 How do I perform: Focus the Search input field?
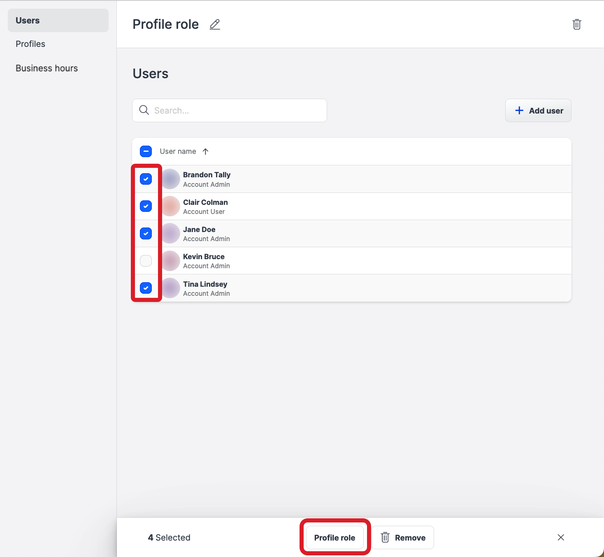[x=237, y=111]
